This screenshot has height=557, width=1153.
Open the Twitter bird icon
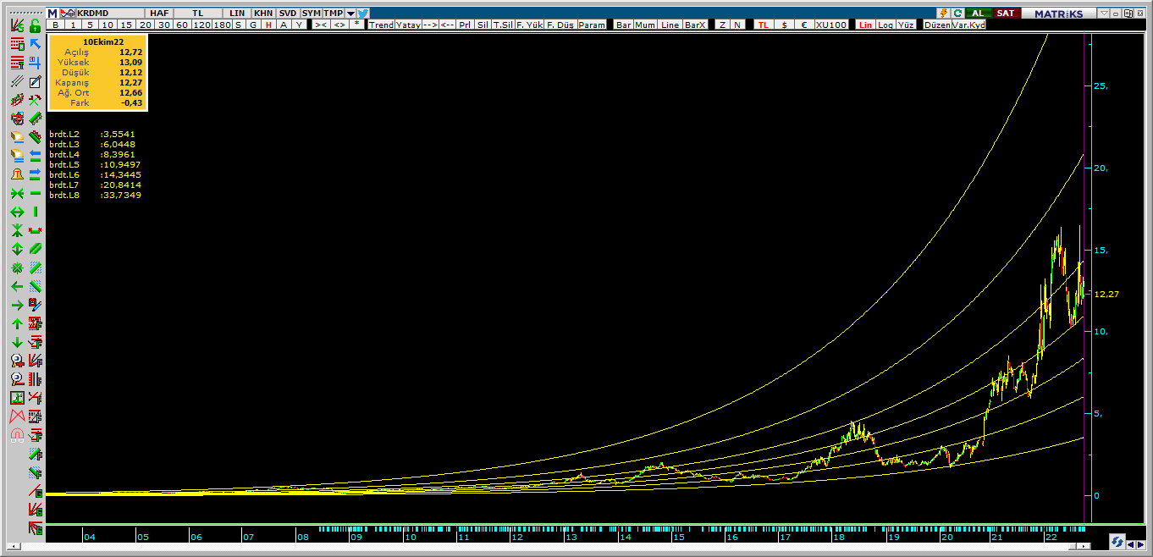click(363, 14)
